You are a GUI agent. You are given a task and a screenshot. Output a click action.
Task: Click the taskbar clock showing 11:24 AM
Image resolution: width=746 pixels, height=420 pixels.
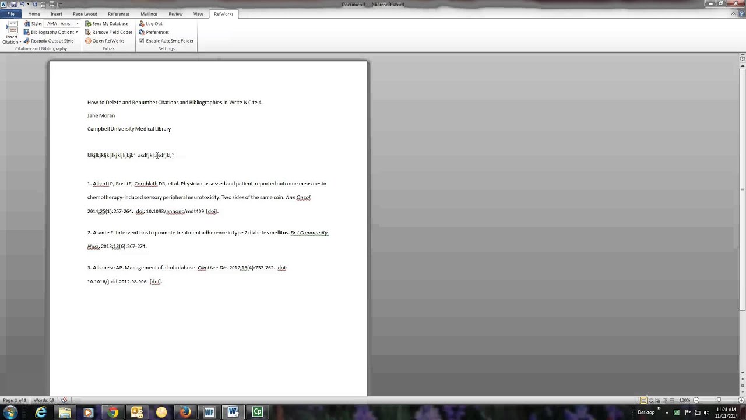point(726,412)
